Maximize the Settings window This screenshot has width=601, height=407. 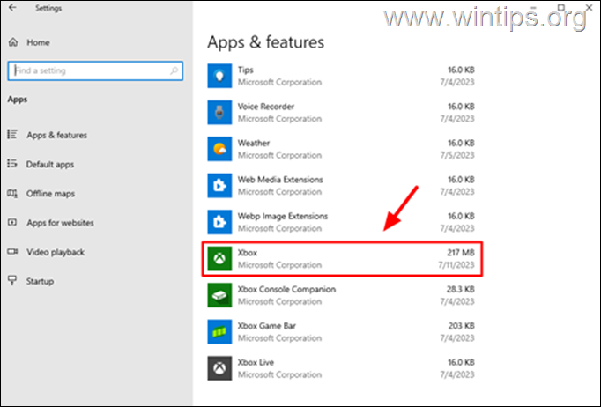tap(561, 7)
